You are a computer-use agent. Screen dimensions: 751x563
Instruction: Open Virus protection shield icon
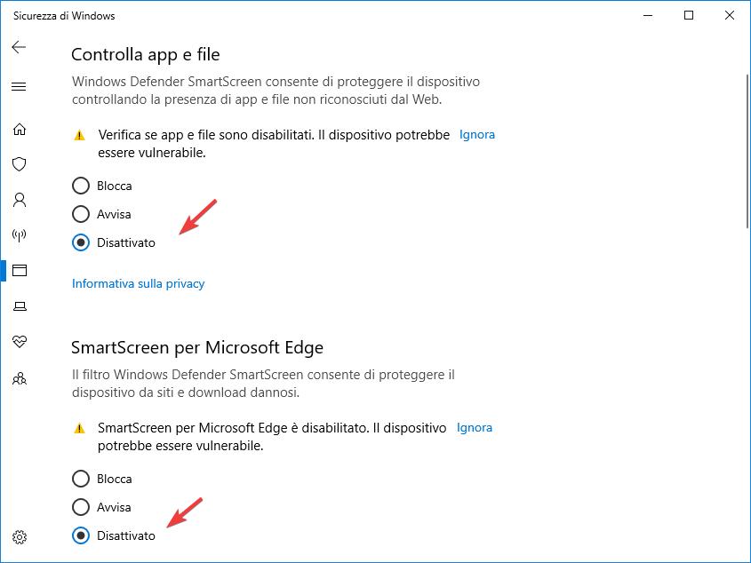20,164
